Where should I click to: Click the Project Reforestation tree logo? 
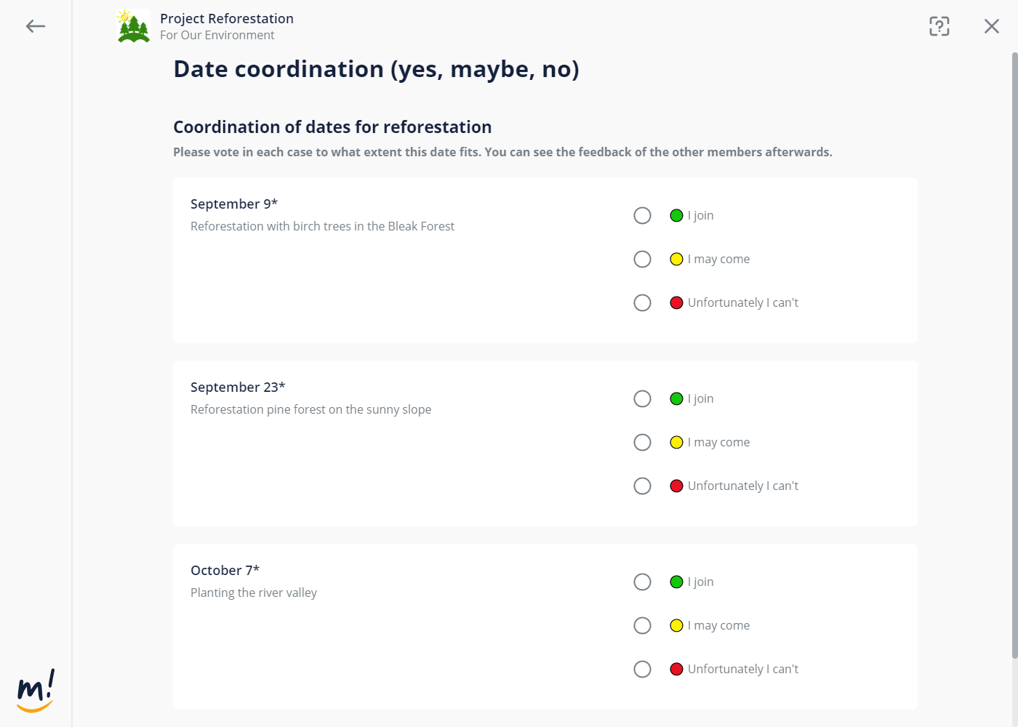tap(134, 26)
